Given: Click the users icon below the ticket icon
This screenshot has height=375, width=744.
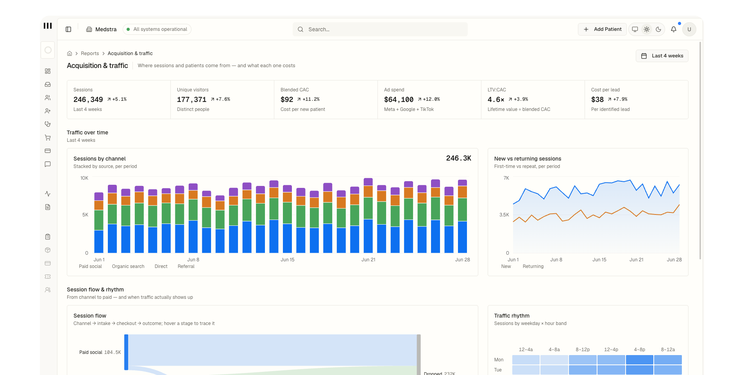Looking at the screenshot, I should coord(48,290).
